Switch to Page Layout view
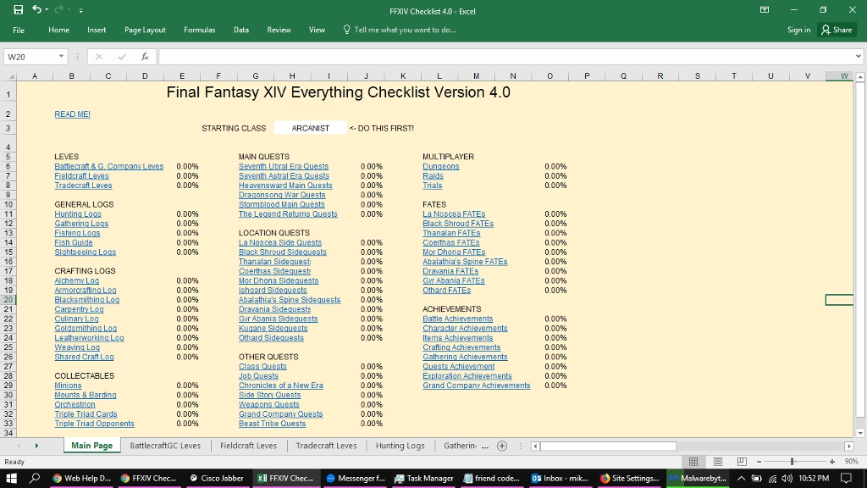This screenshot has width=867, height=488. pyautogui.click(x=718, y=462)
